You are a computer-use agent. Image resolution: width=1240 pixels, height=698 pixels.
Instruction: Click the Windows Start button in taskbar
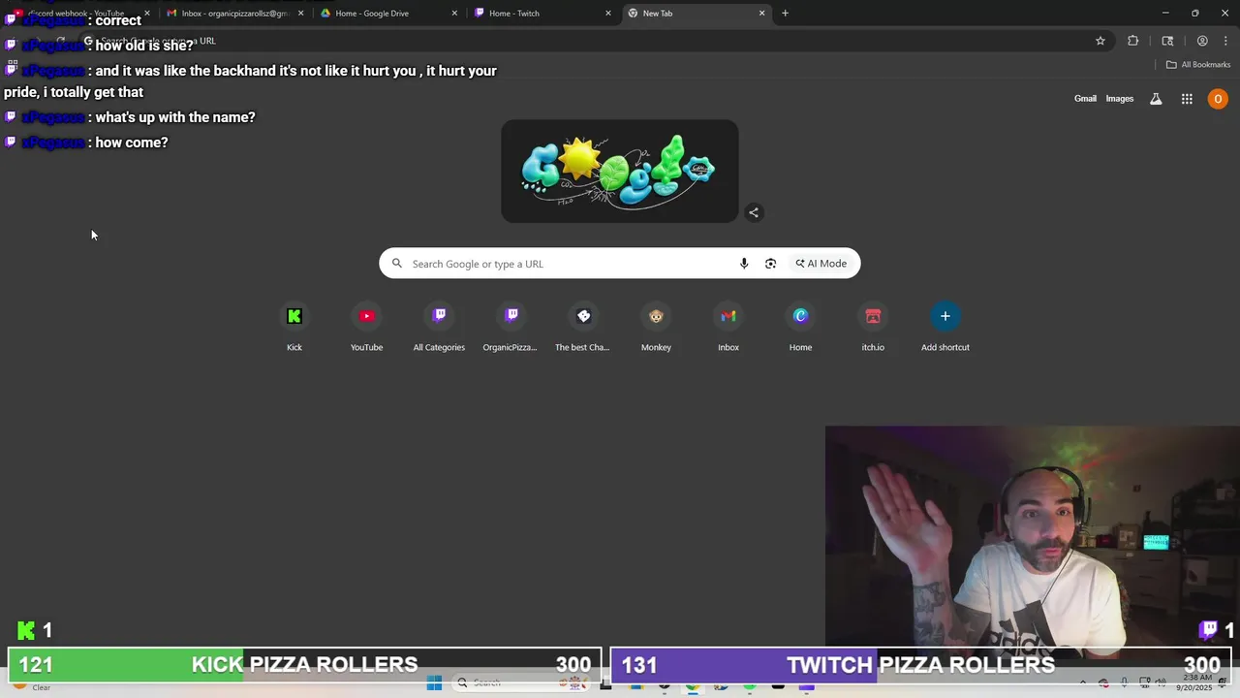pos(434,683)
